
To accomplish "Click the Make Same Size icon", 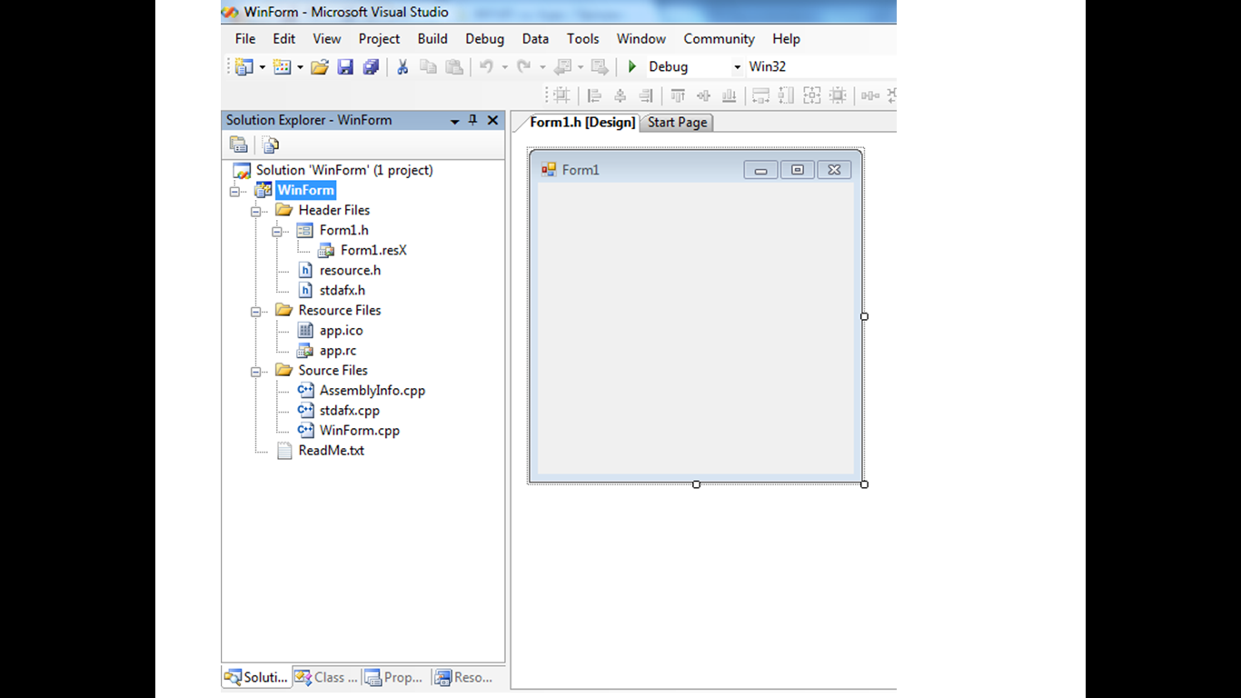I will tap(811, 95).
